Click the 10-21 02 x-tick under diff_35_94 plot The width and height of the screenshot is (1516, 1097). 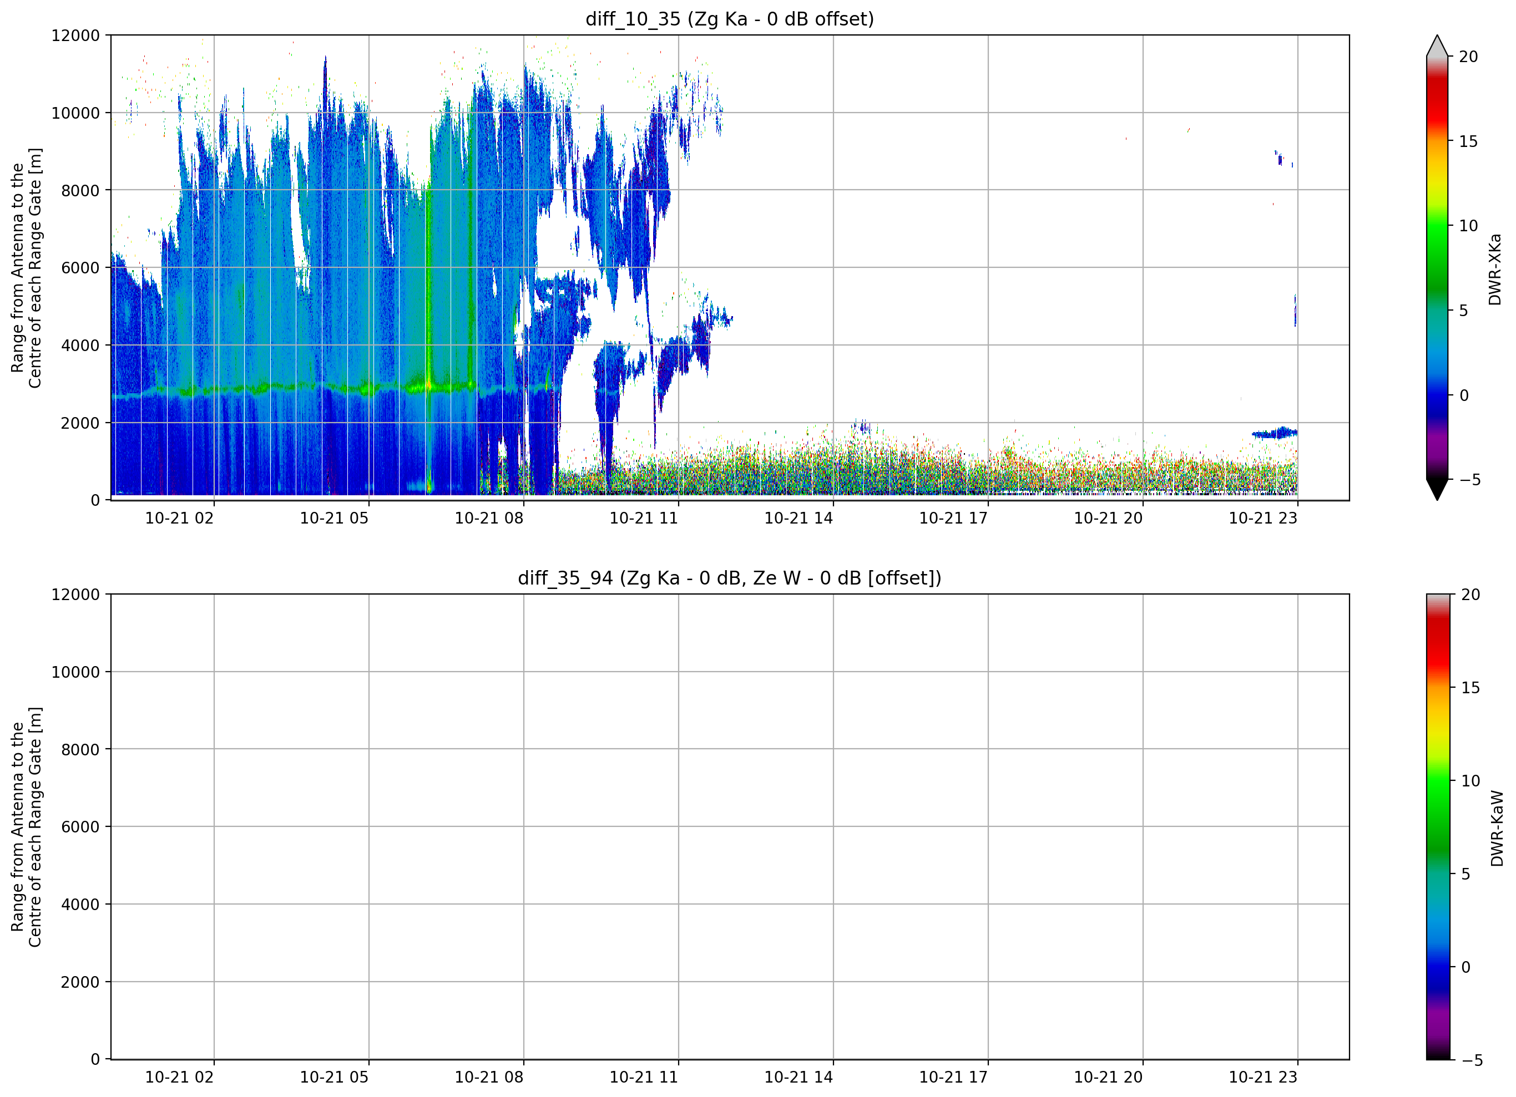point(179,1078)
